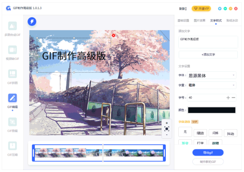The image size is (244, 172).
Task: Switch to 贴纸水印 tab
Action: (x=232, y=20)
